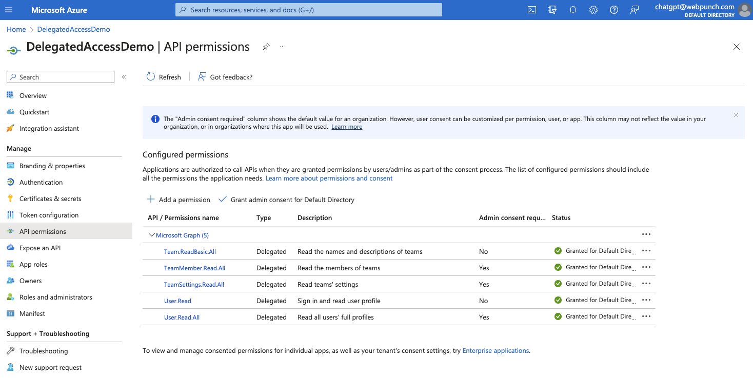Pin the API permissions page
Image resolution: width=753 pixels, height=378 pixels.
[x=266, y=47]
